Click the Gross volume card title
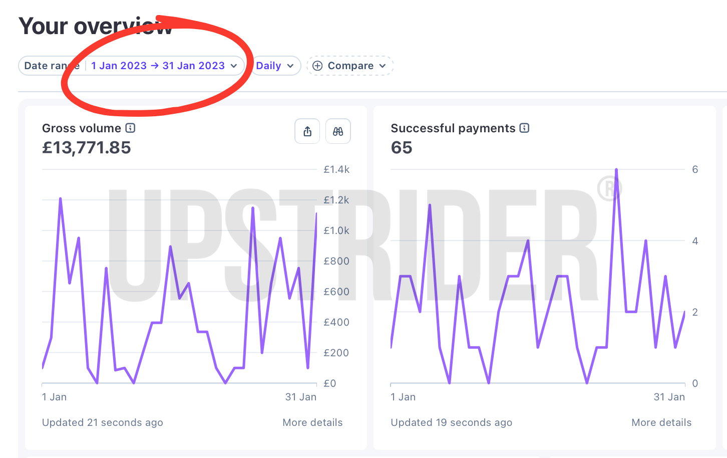 coord(82,128)
